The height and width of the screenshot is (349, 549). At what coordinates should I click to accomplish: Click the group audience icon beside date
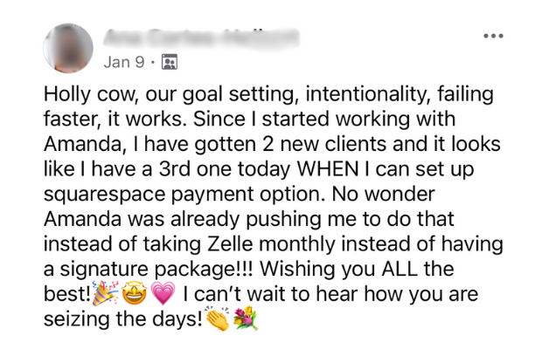[x=170, y=62]
